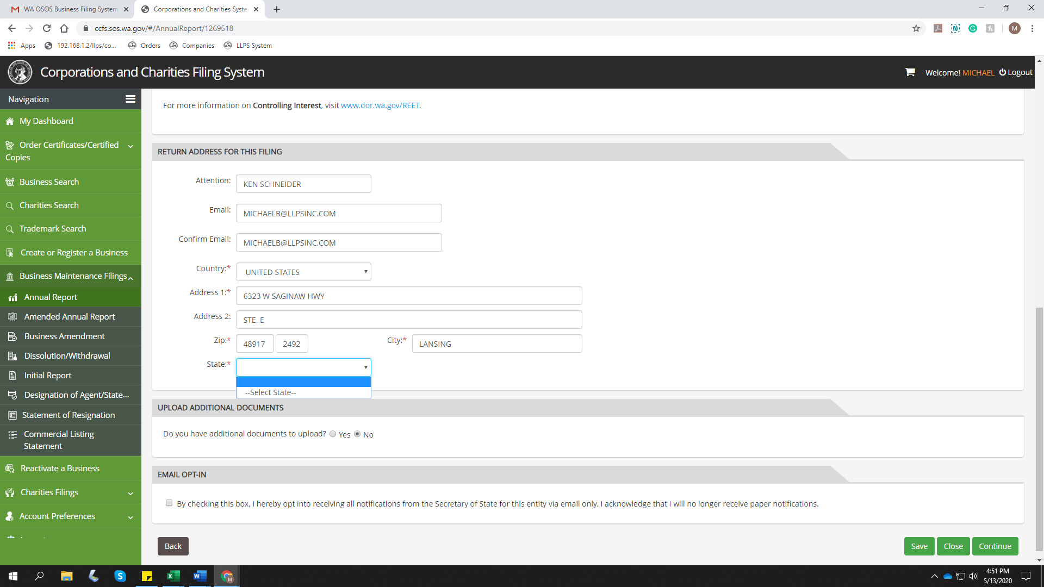Screen dimensions: 1044x587
Task: Select Yes for additional documents upload
Action: (x=333, y=434)
